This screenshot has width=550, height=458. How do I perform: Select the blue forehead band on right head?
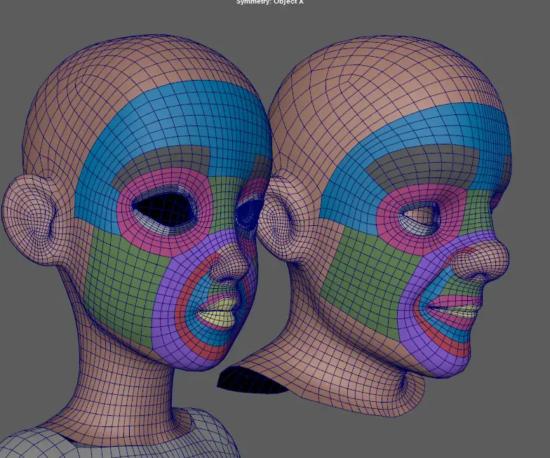(421, 140)
